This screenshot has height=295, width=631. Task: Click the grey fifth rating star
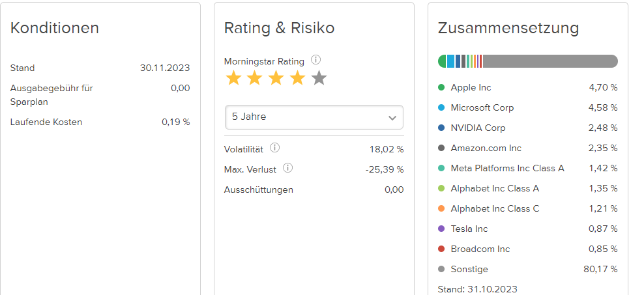[319, 79]
